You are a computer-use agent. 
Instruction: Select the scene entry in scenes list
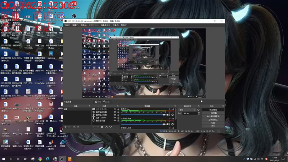coord(77,109)
